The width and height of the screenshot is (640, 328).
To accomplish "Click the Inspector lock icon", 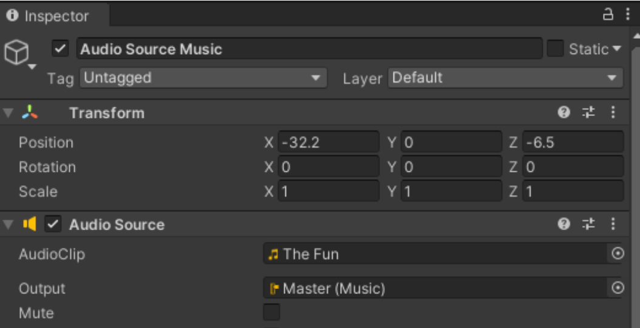I will coord(608,16).
